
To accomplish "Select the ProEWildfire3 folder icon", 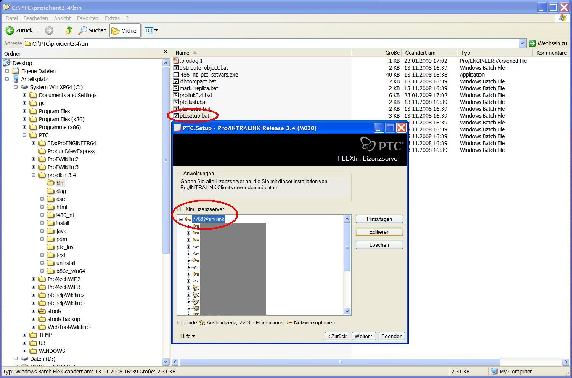I will 42,167.
